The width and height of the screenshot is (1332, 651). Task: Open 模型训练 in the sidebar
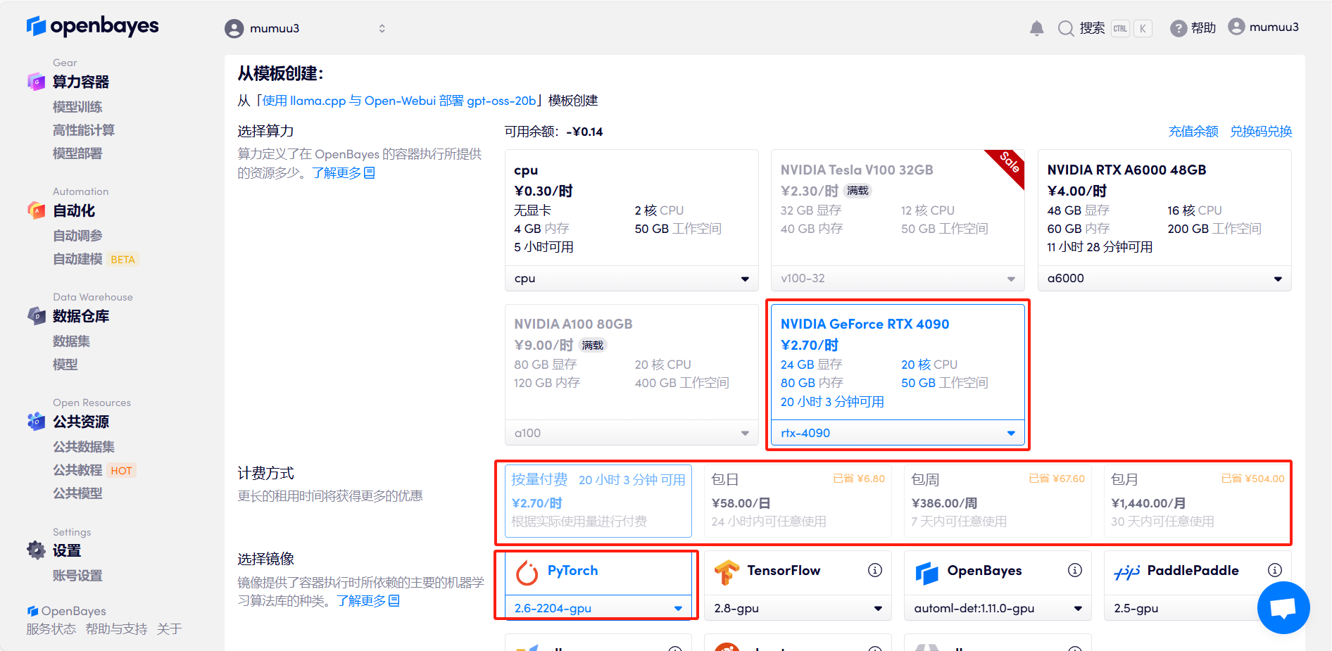click(77, 107)
